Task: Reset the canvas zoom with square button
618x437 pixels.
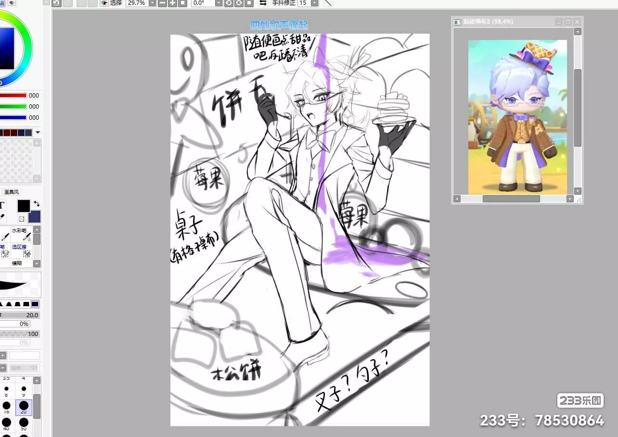Action: pyautogui.click(x=182, y=3)
